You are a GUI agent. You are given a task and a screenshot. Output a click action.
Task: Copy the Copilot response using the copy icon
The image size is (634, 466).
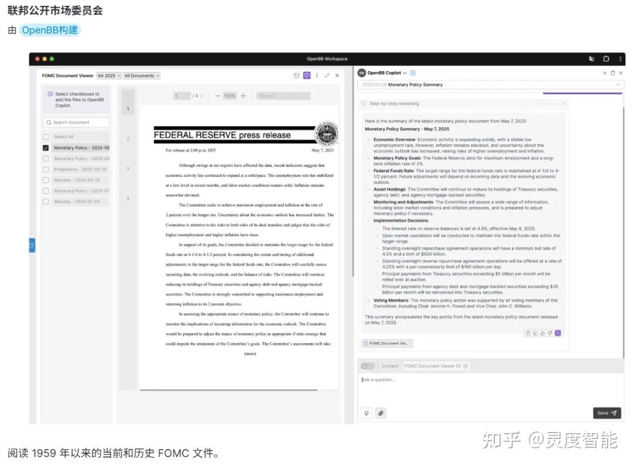coord(528,333)
